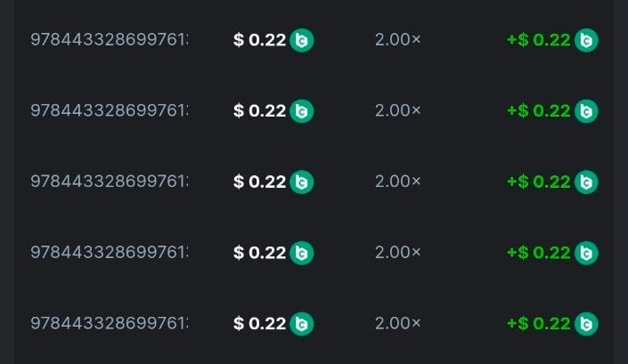Open the bet ID in the first row
This screenshot has width=628, height=364.
point(110,40)
